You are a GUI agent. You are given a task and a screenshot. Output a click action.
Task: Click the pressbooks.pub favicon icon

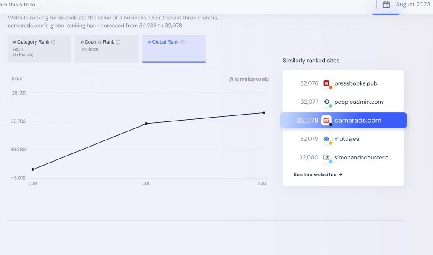pos(326,83)
